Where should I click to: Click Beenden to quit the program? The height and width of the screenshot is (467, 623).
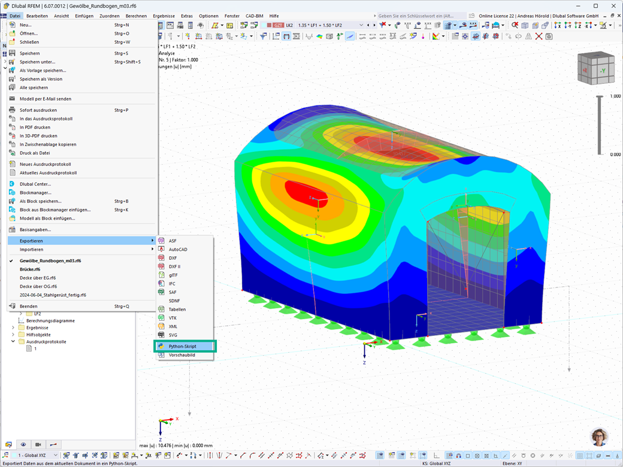[29, 306]
